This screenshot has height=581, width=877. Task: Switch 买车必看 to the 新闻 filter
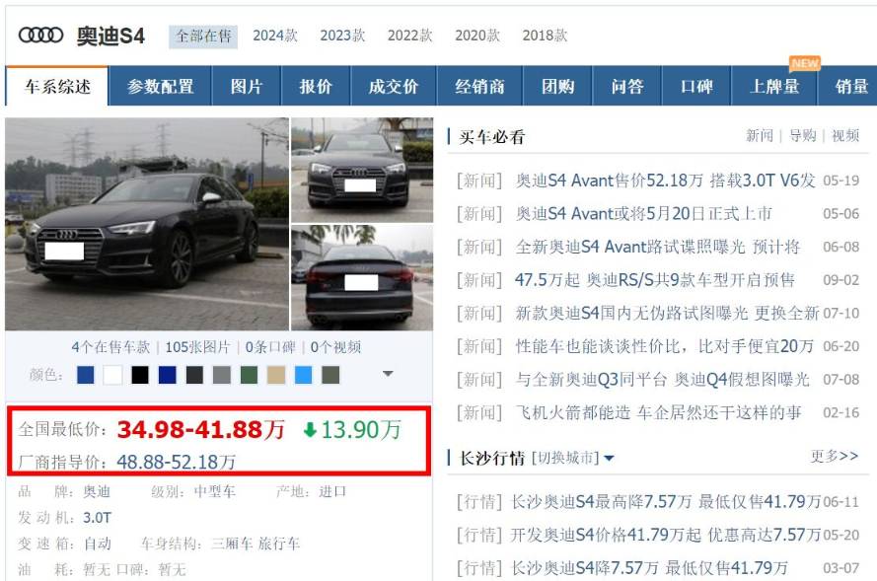click(x=759, y=136)
